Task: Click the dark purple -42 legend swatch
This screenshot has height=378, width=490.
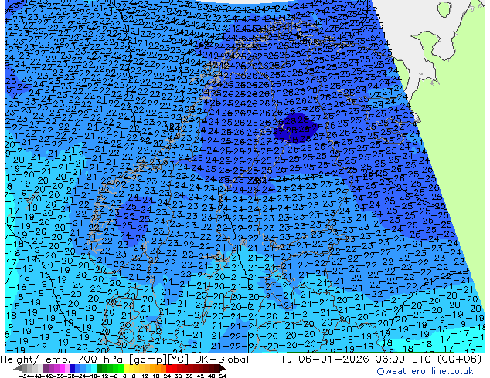Action: (46, 368)
